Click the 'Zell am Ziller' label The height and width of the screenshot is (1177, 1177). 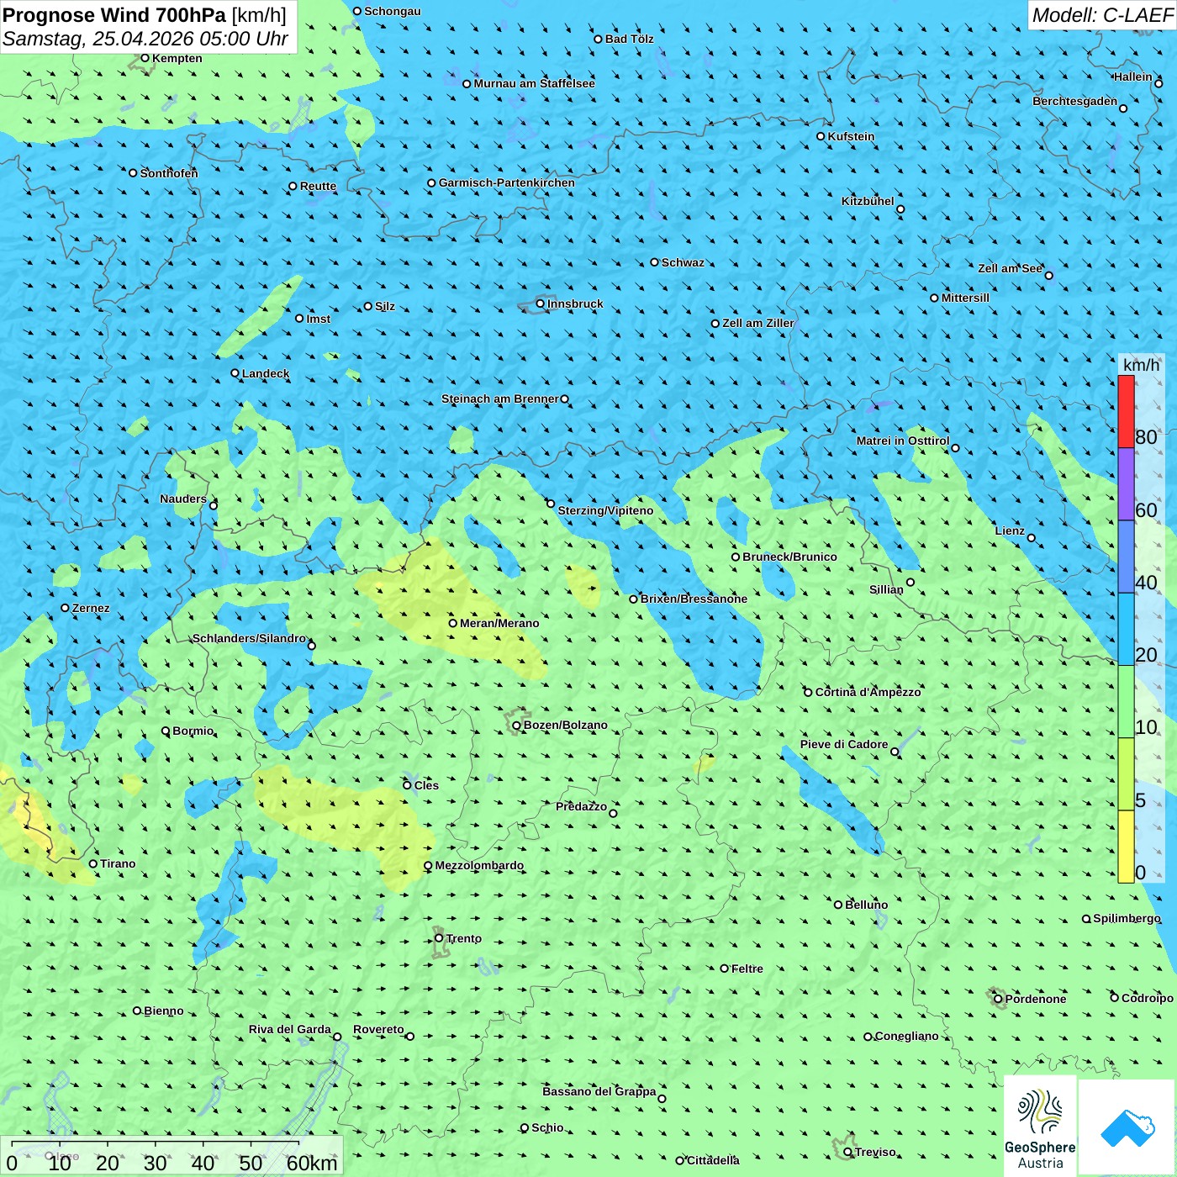click(758, 323)
